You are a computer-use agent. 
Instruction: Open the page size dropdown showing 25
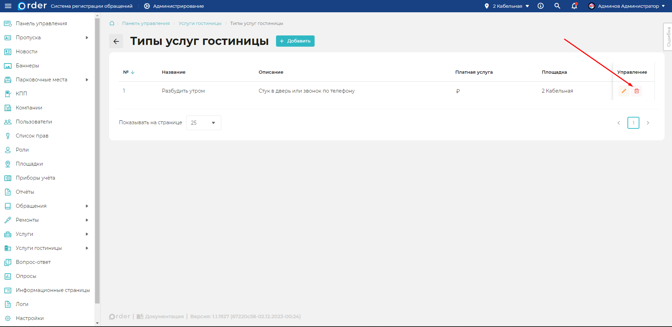[x=203, y=122]
